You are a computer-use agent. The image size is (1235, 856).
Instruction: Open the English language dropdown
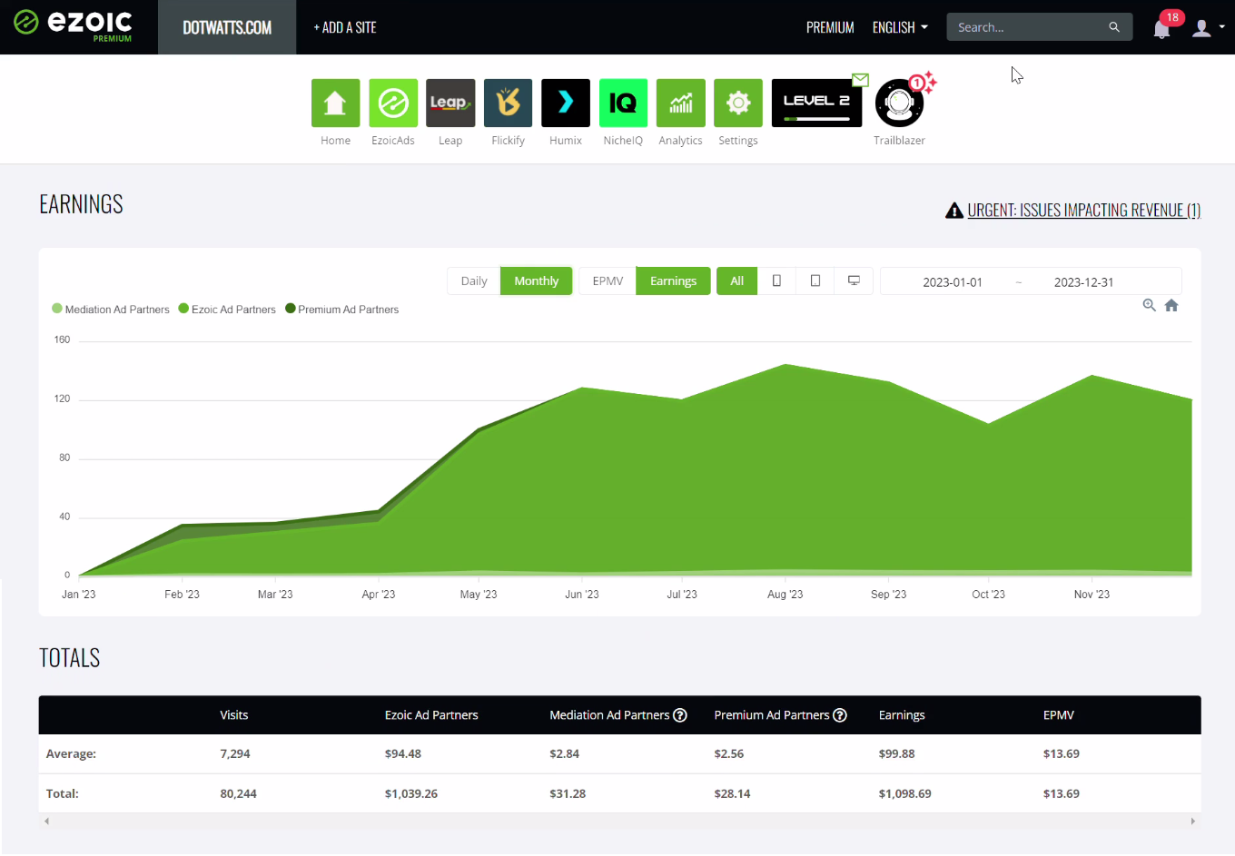(x=900, y=27)
